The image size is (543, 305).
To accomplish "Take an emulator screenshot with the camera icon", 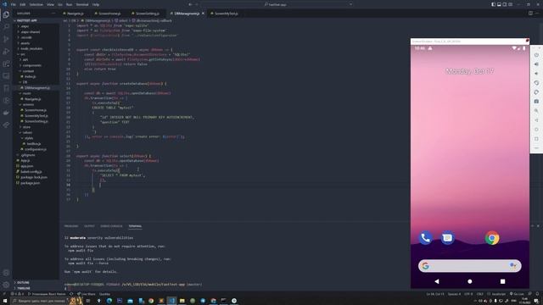I will 536,102.
